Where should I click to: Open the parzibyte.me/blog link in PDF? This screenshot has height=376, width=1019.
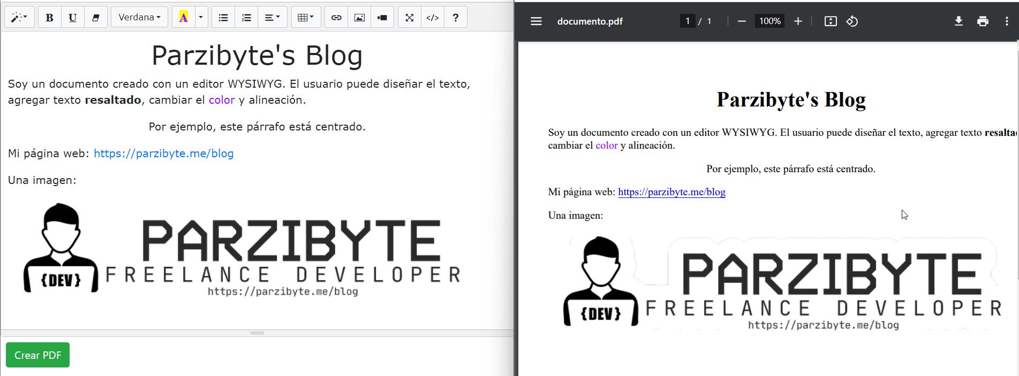pyautogui.click(x=671, y=192)
